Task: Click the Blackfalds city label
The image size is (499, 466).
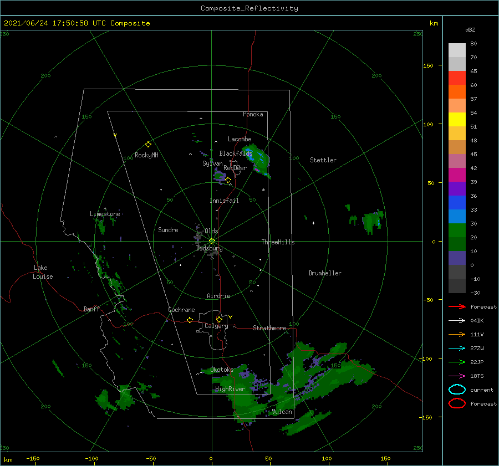Action: pos(236,153)
